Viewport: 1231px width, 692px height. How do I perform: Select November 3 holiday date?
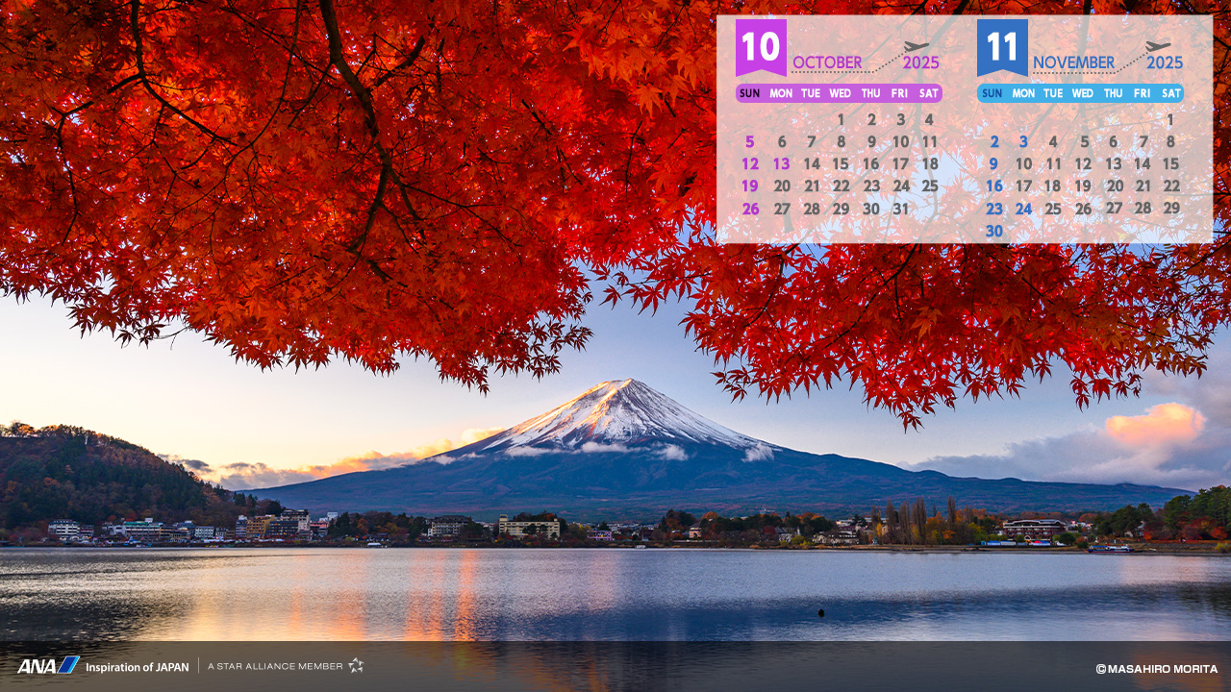pyautogui.click(x=1023, y=141)
